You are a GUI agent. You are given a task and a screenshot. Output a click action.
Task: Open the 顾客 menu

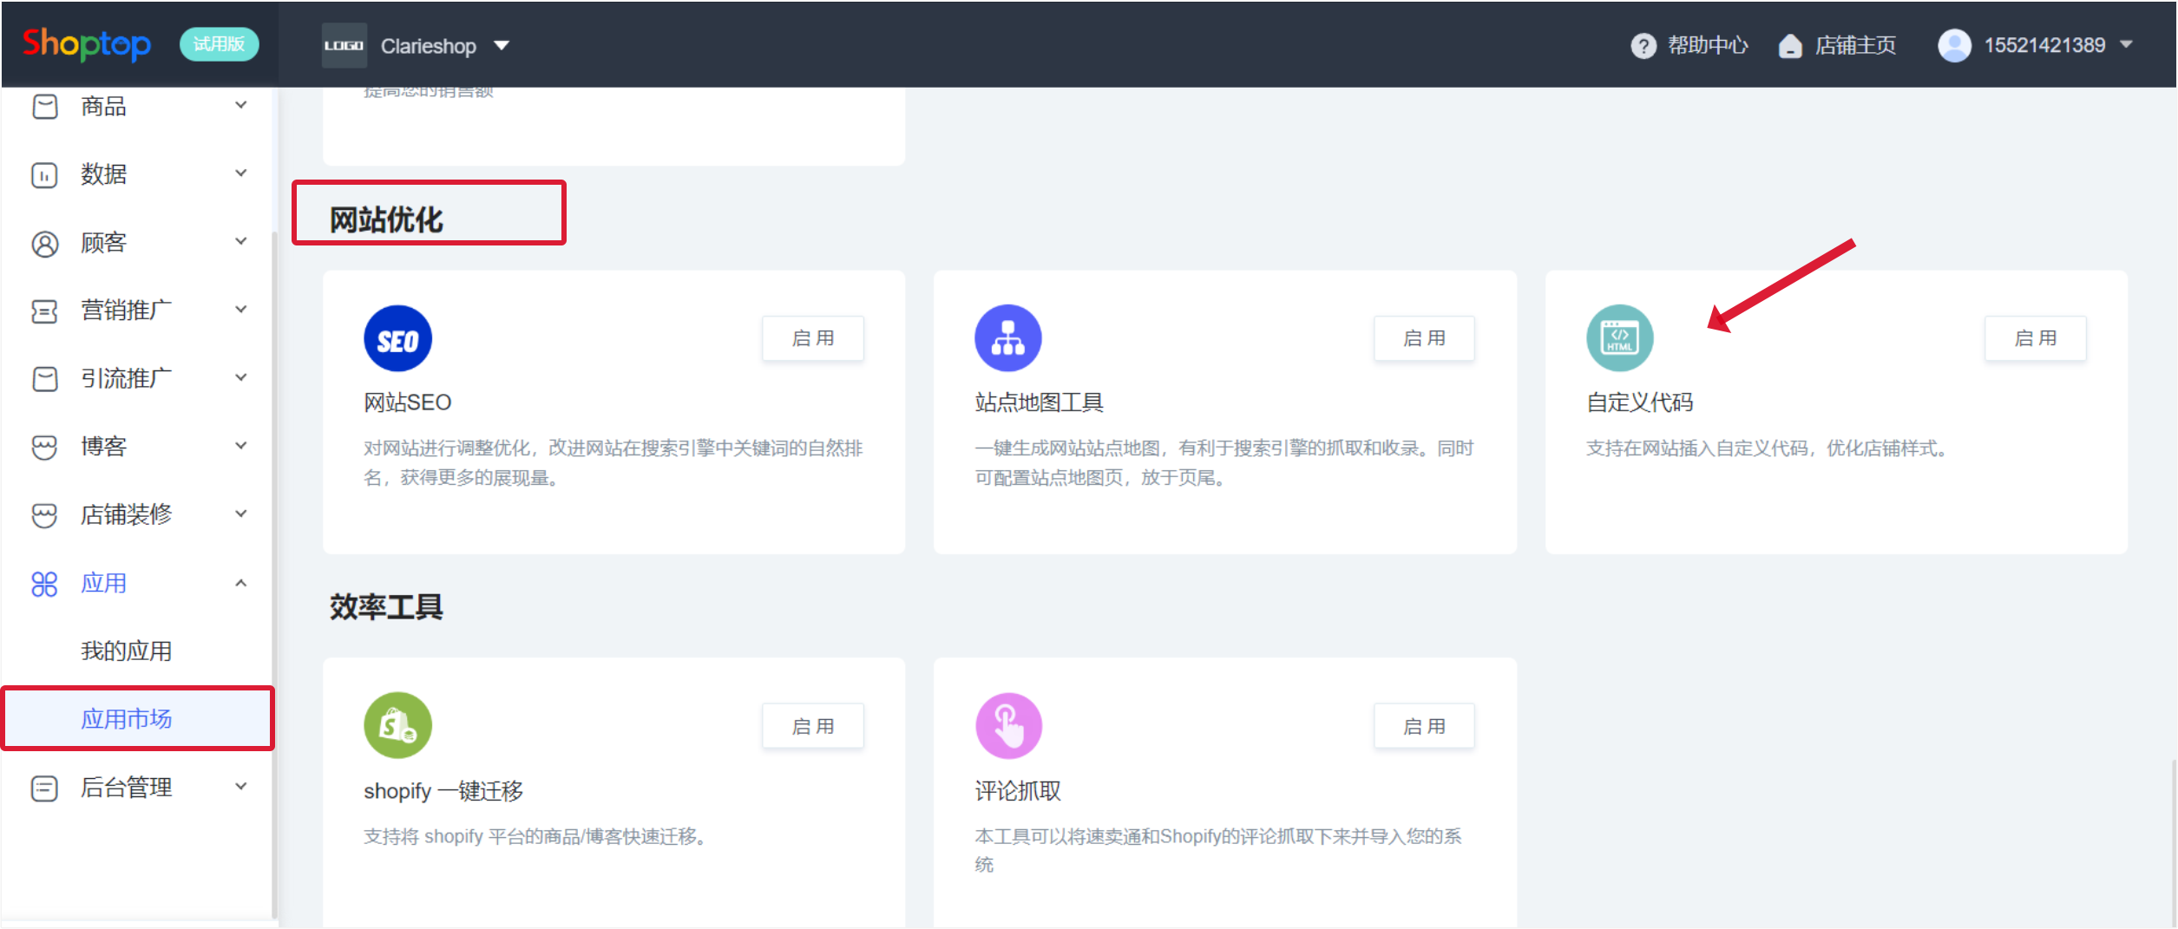[x=103, y=242]
